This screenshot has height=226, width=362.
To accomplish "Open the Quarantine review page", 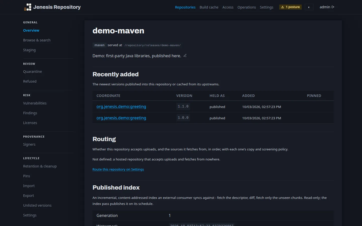I will [x=32, y=72].
